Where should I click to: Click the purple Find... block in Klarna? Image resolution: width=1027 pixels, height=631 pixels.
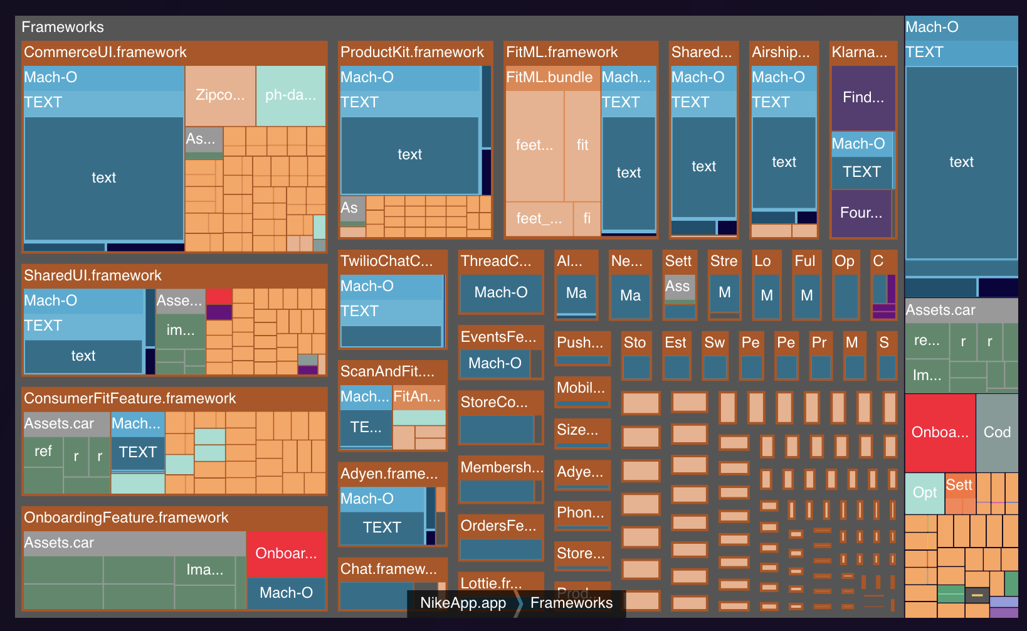point(863,98)
